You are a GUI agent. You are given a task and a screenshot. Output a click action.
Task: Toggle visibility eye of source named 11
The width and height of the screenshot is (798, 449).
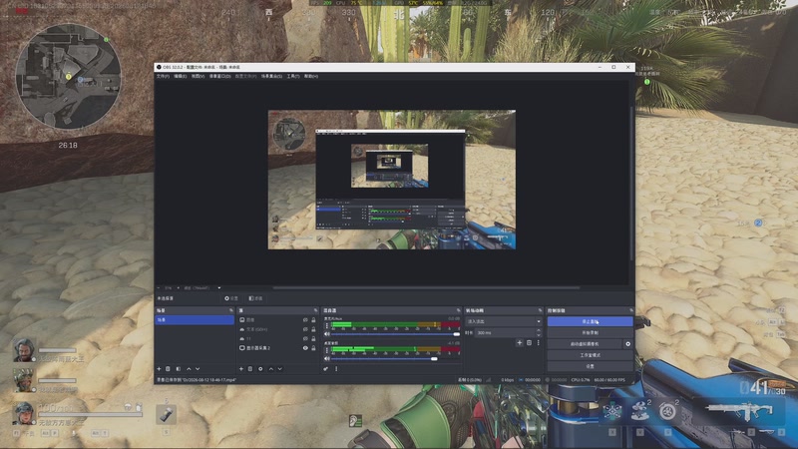coord(305,338)
